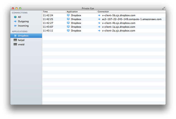Click the outgoing arrow beside v-client-4b.sjc.dropbox.com
Viewport: 176px width, 119px height.
coord(99,23)
